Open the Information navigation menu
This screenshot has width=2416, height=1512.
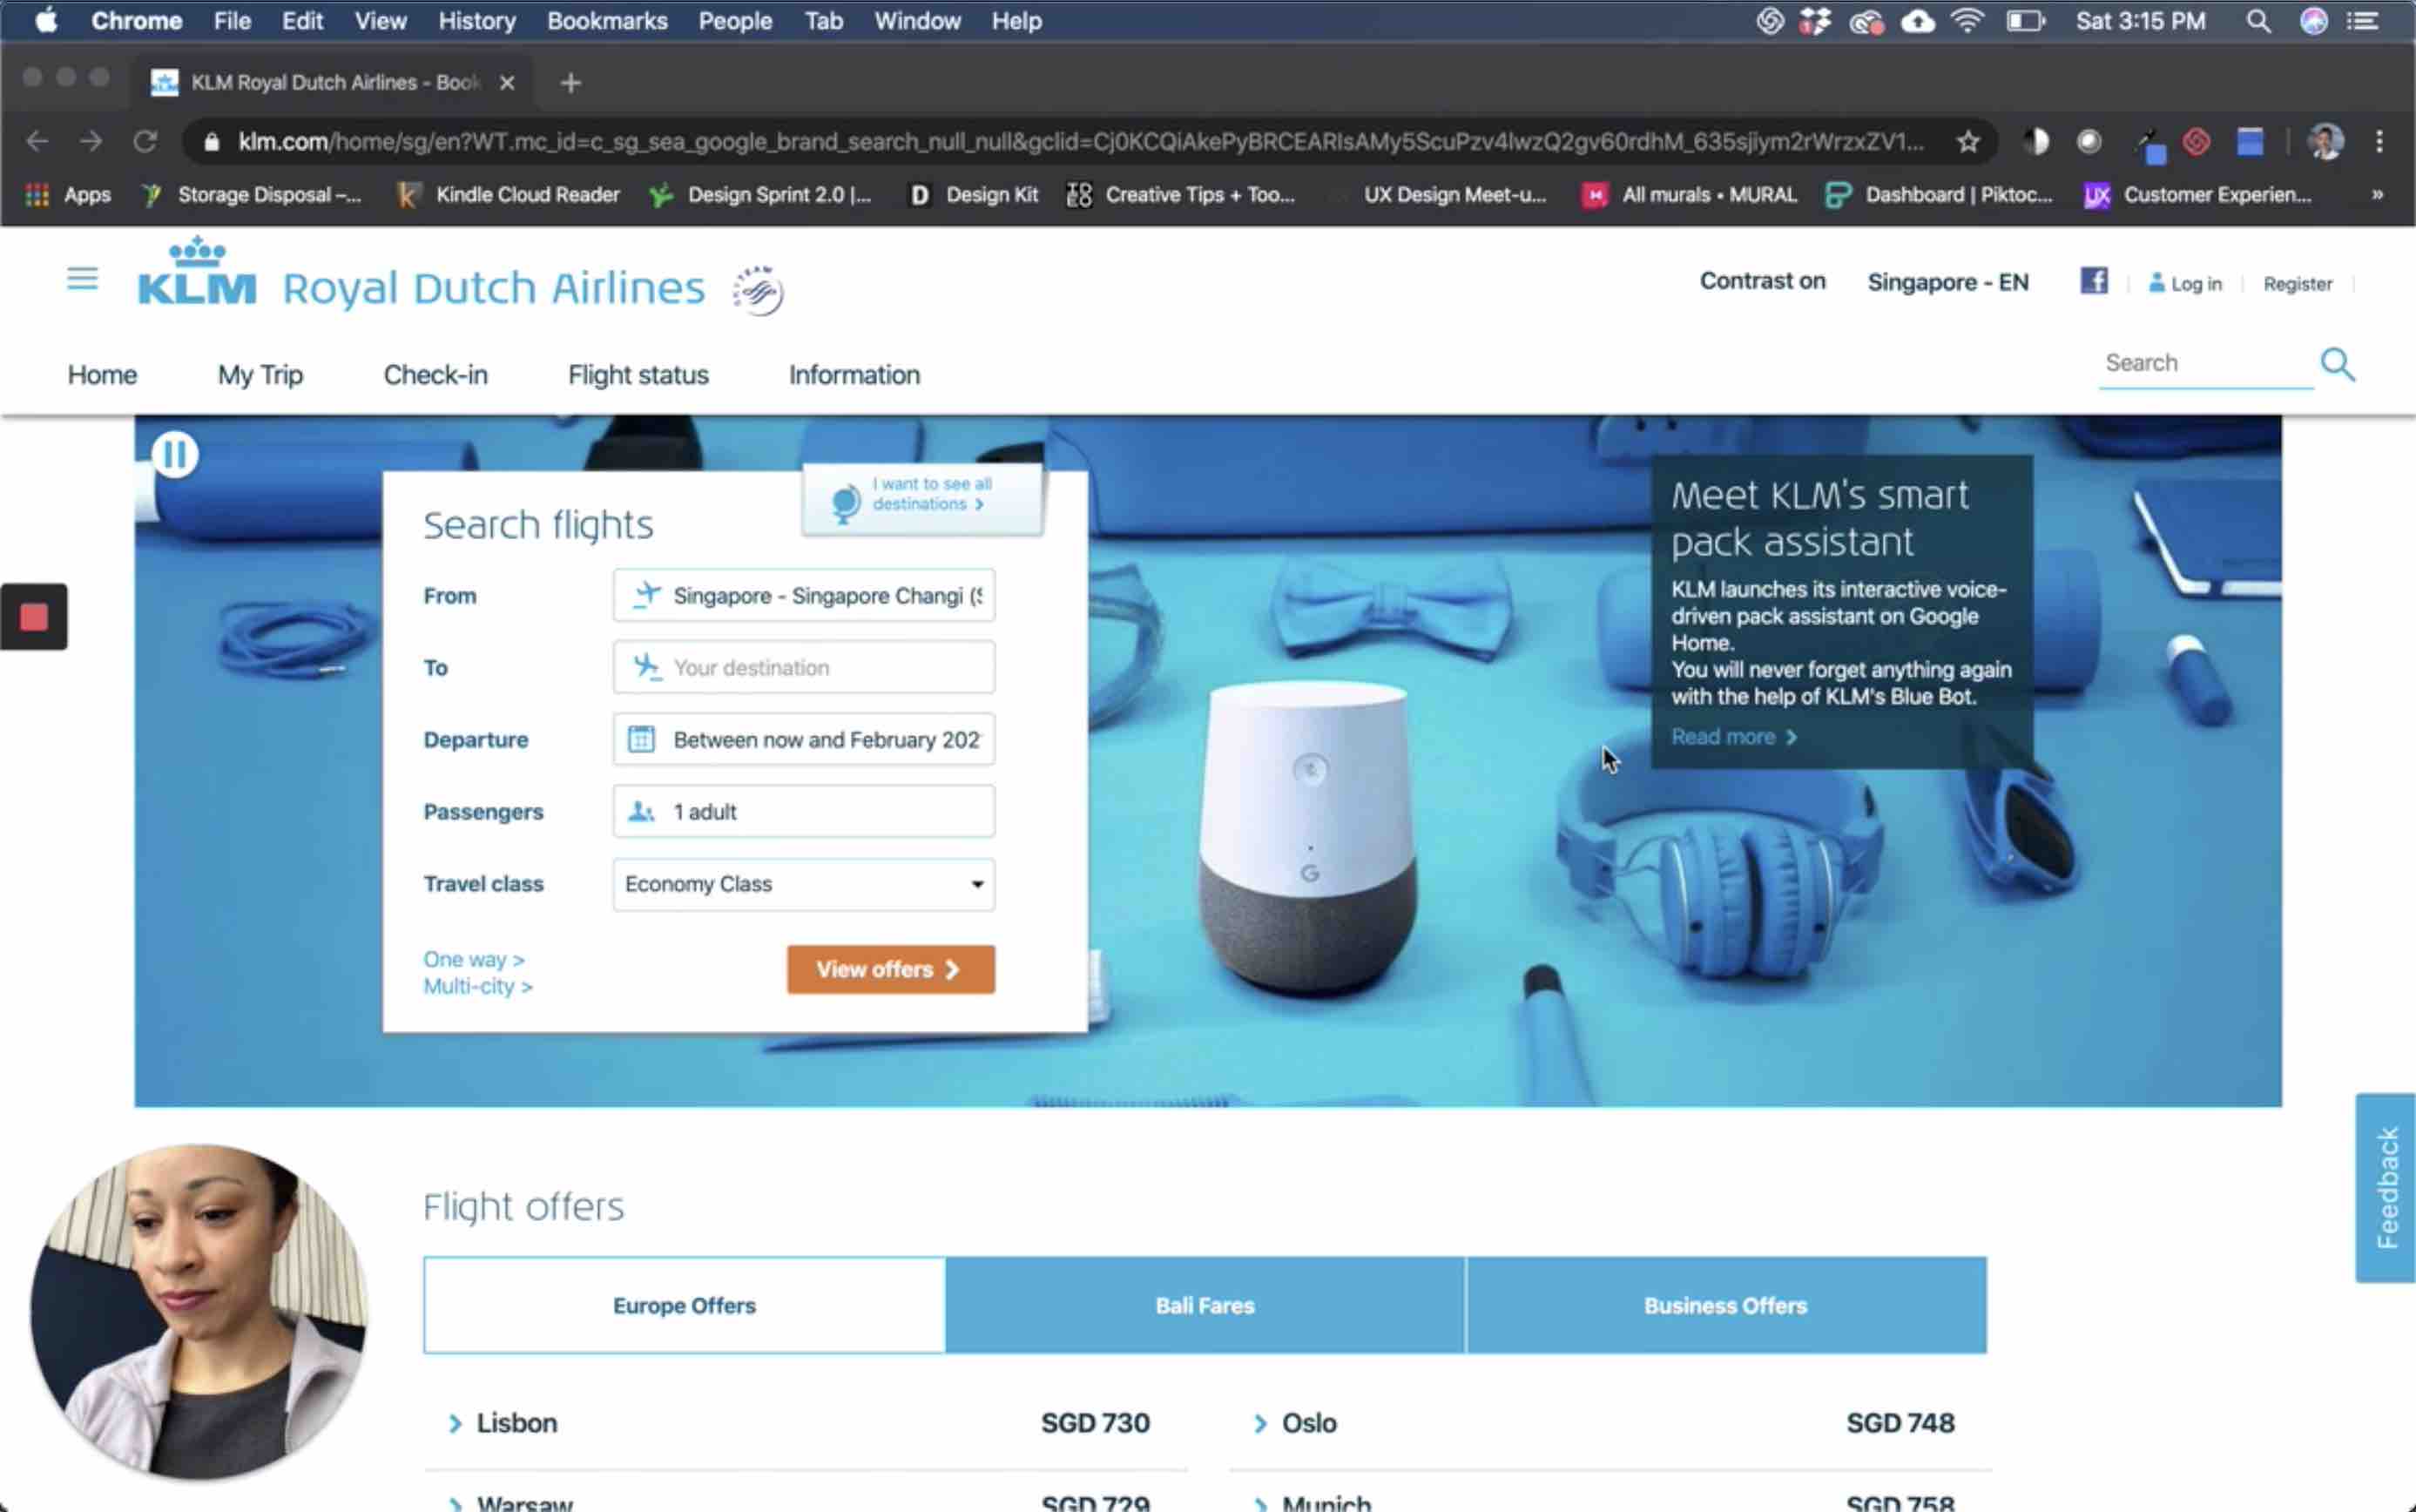click(x=854, y=373)
